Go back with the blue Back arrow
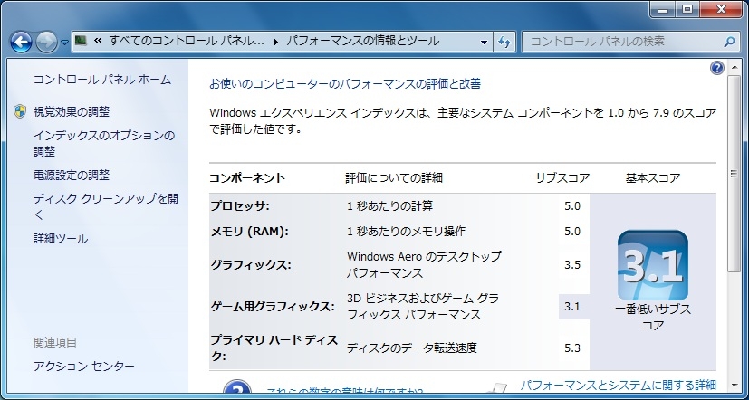Image resolution: width=749 pixels, height=400 pixels. tap(21, 42)
